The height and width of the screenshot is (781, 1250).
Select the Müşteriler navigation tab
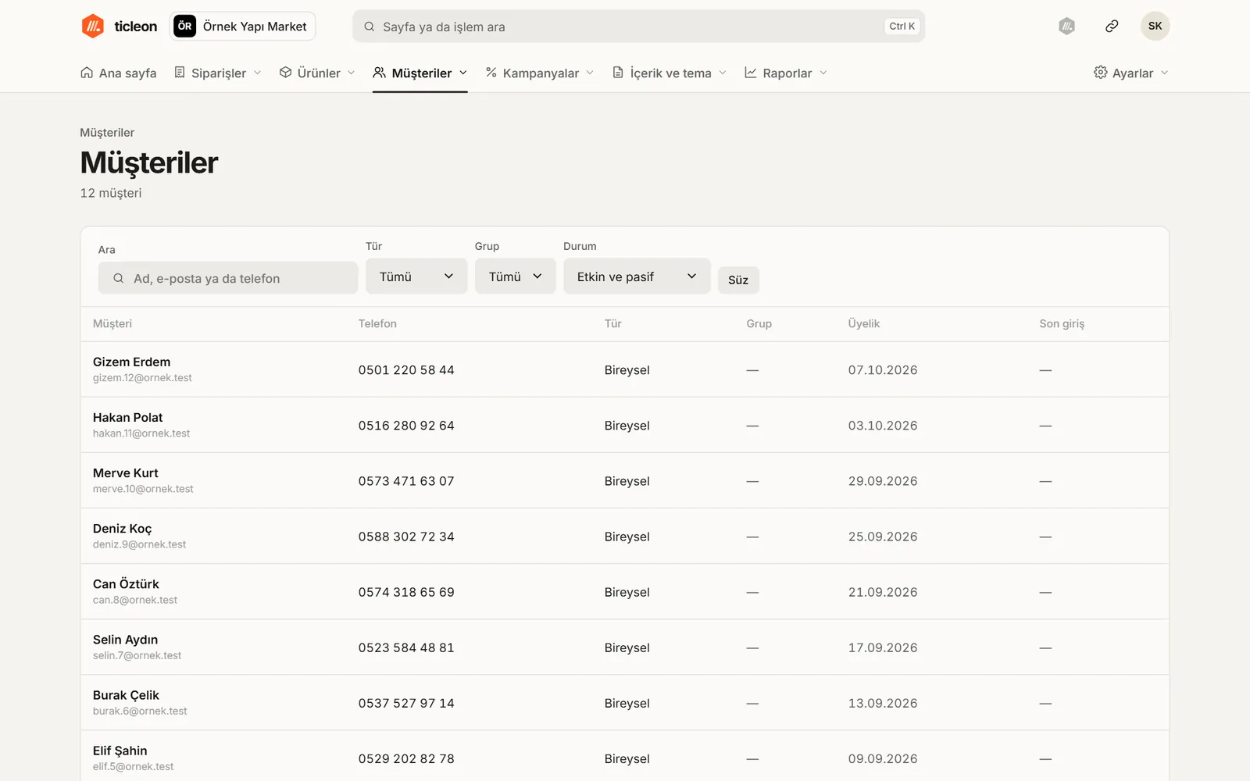coord(420,73)
